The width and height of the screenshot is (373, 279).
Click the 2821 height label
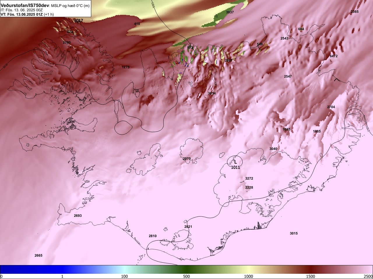(x=188, y=227)
